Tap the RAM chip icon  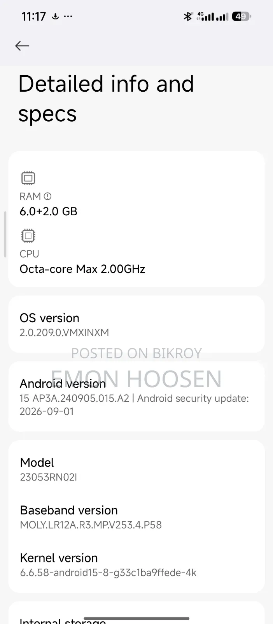coord(28,178)
